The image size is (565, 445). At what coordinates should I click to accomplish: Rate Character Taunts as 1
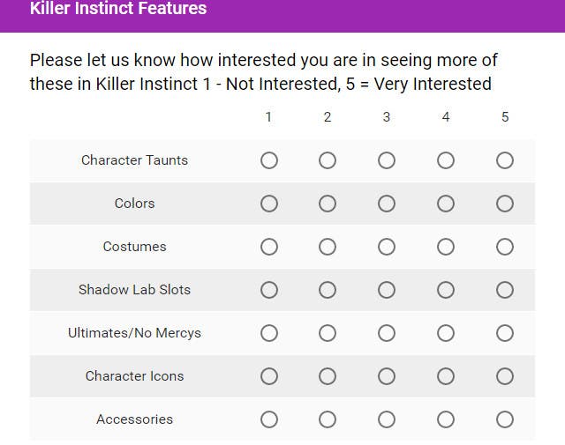pos(268,160)
